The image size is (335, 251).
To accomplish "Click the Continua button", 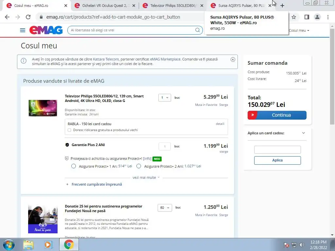I will [277, 115].
